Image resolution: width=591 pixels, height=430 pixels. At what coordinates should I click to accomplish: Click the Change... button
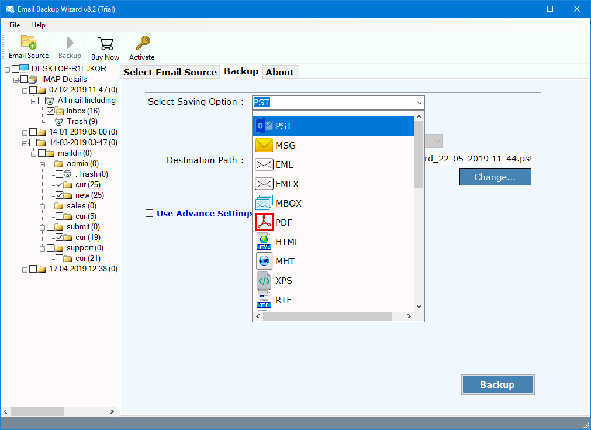point(495,177)
